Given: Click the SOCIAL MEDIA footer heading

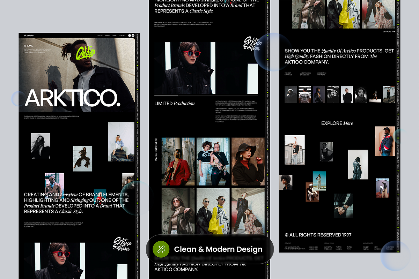Looking at the screenshot, I should 329,243.
